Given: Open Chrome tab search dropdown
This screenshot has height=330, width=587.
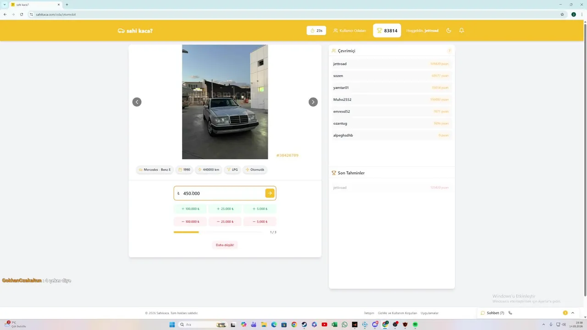Looking at the screenshot, I should pos(4,5).
